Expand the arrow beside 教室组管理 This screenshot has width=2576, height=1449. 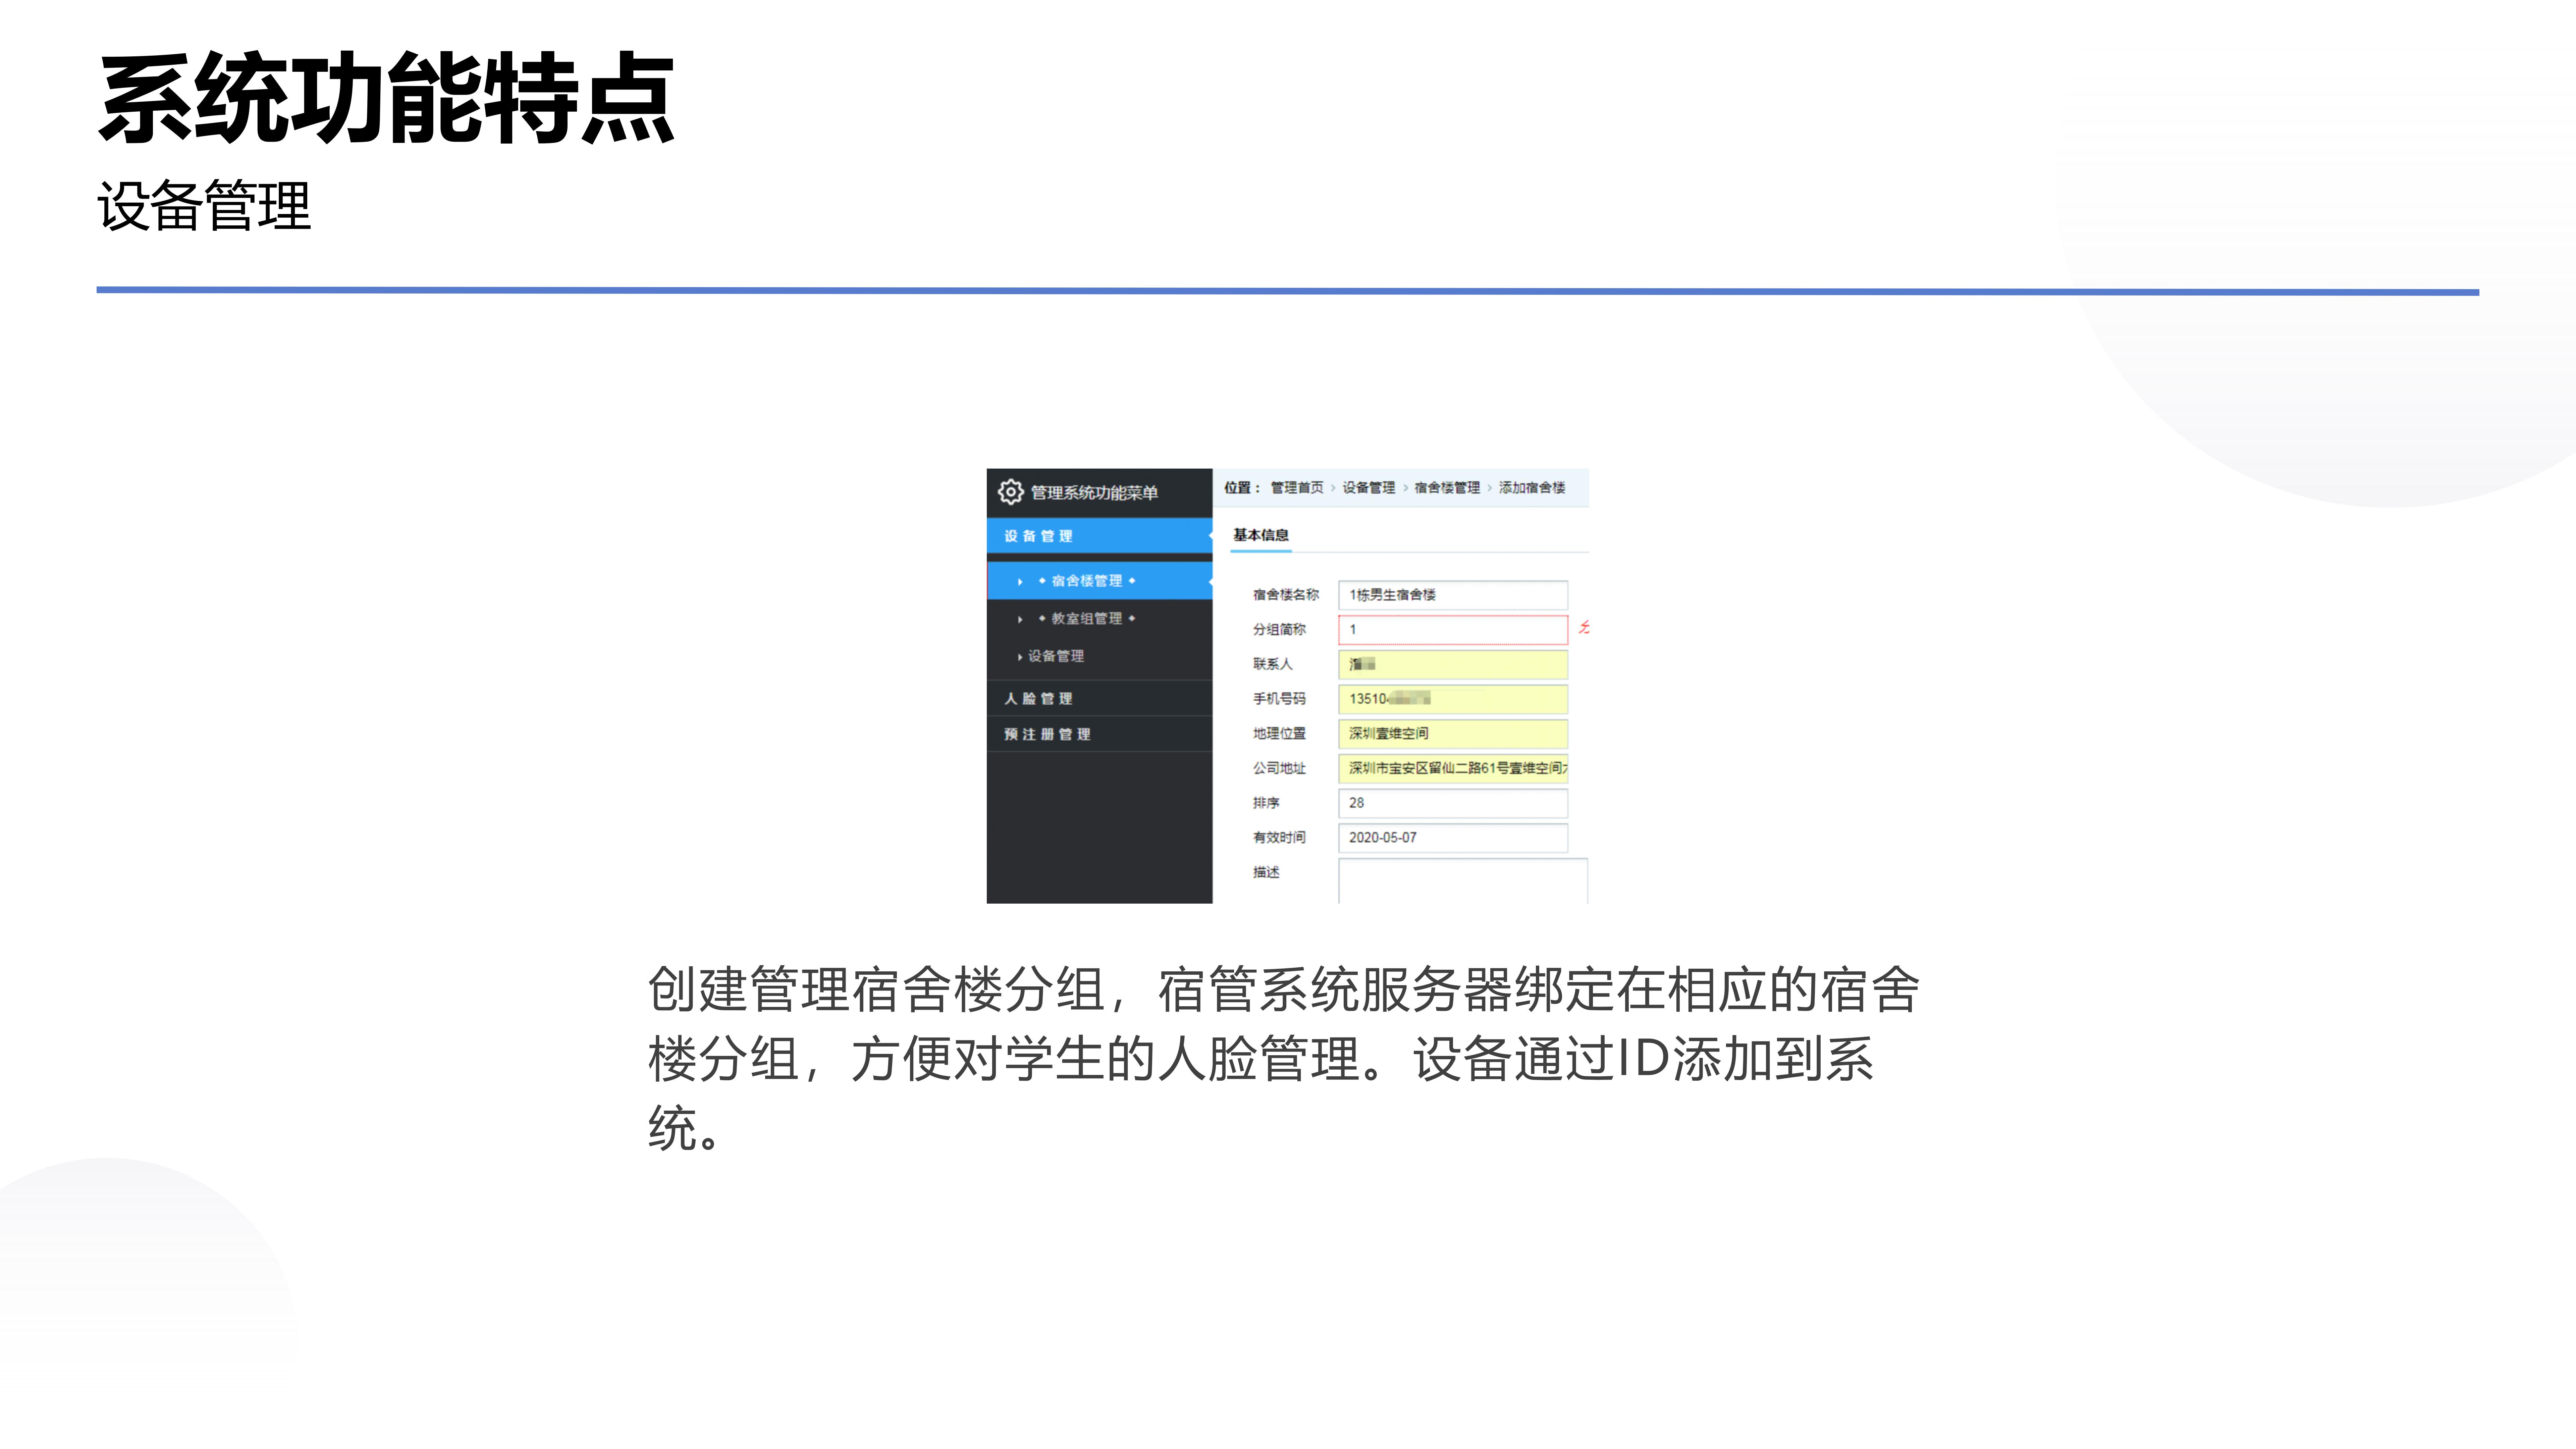[1020, 620]
